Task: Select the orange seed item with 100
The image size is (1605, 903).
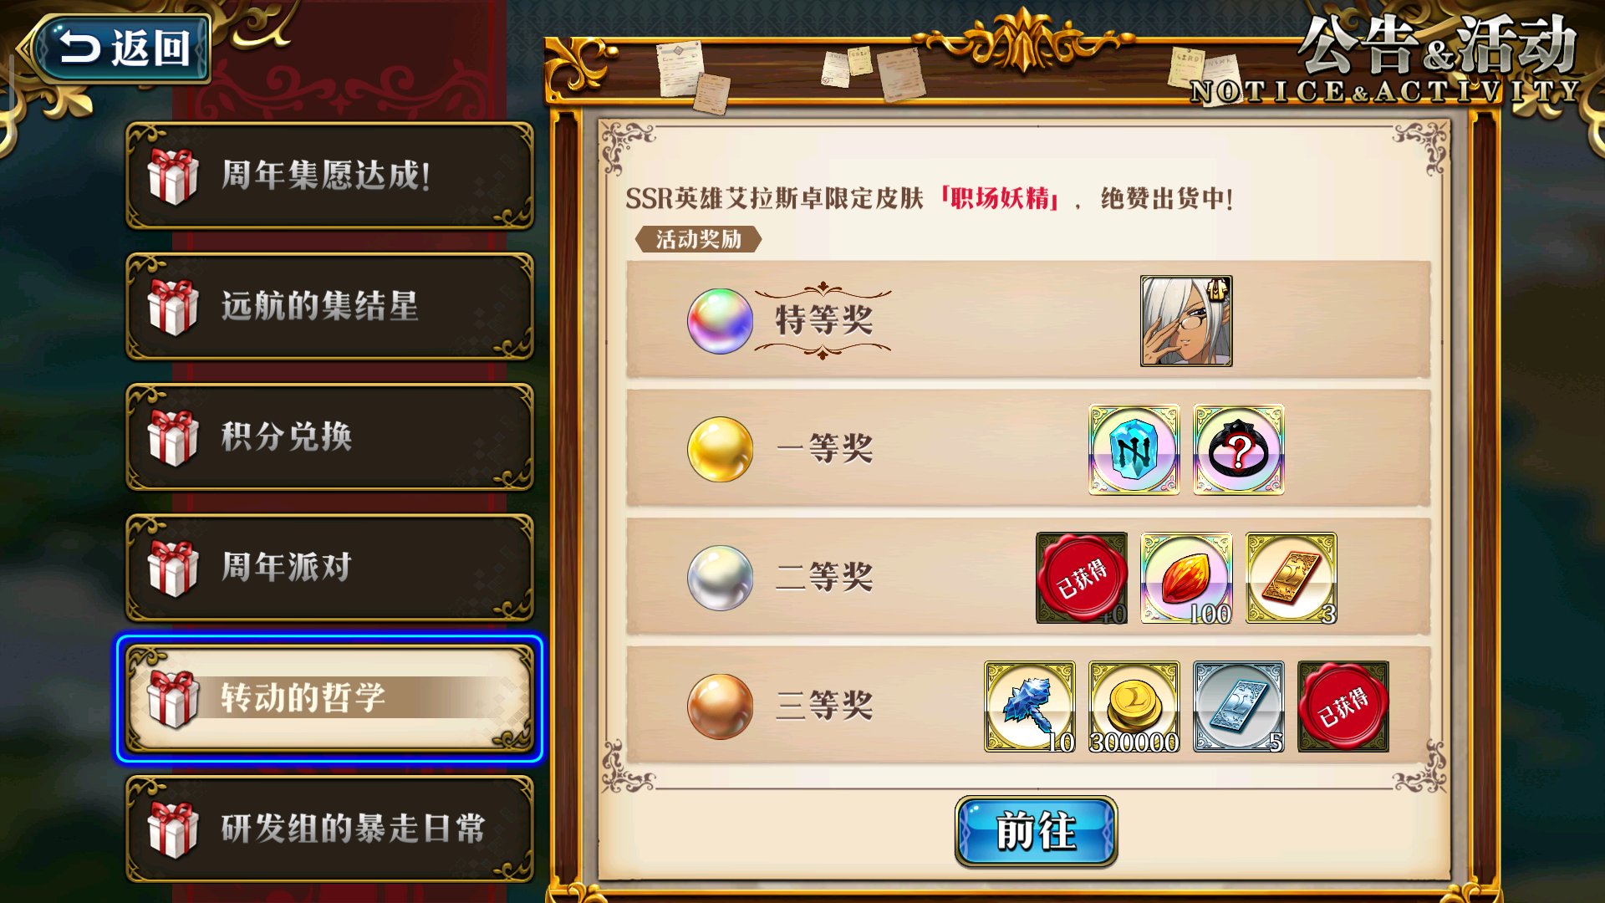Action: (1186, 579)
